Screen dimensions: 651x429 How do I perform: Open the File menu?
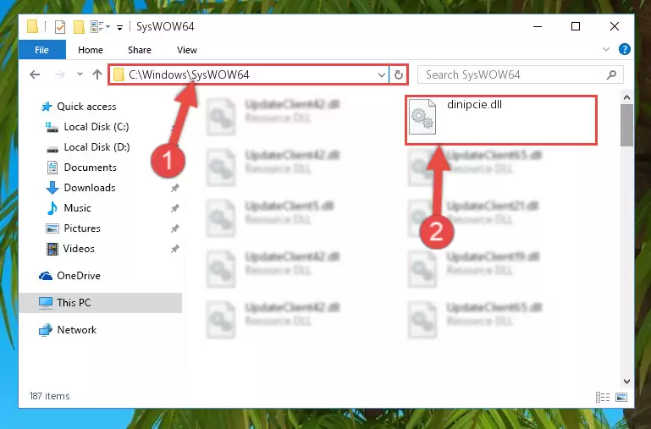[42, 50]
